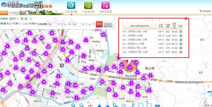
Task: Switch to the 區域查詢 tab
Action: pyautogui.click(x=4, y=13)
